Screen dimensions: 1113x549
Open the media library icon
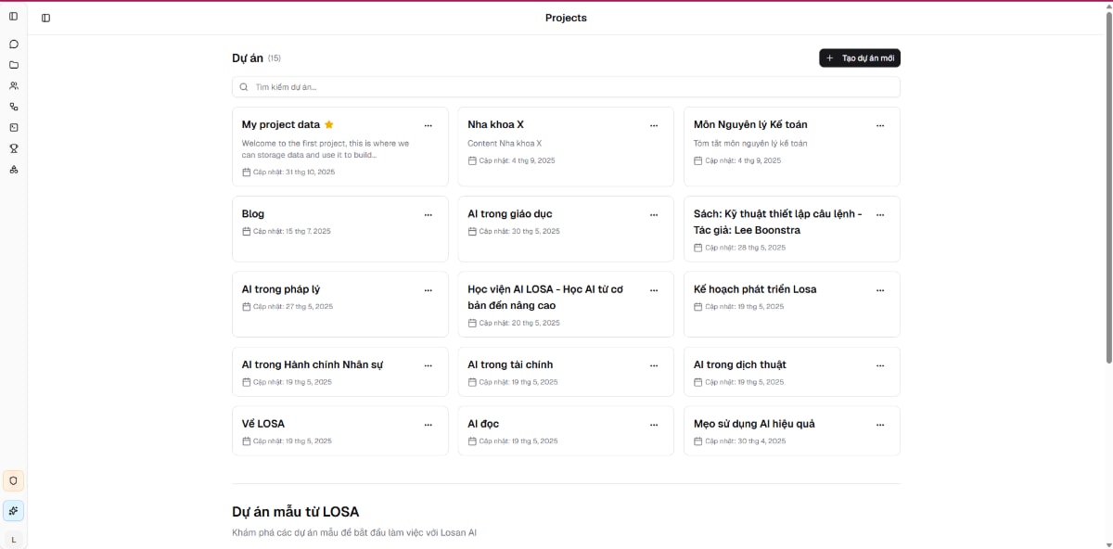point(13,126)
